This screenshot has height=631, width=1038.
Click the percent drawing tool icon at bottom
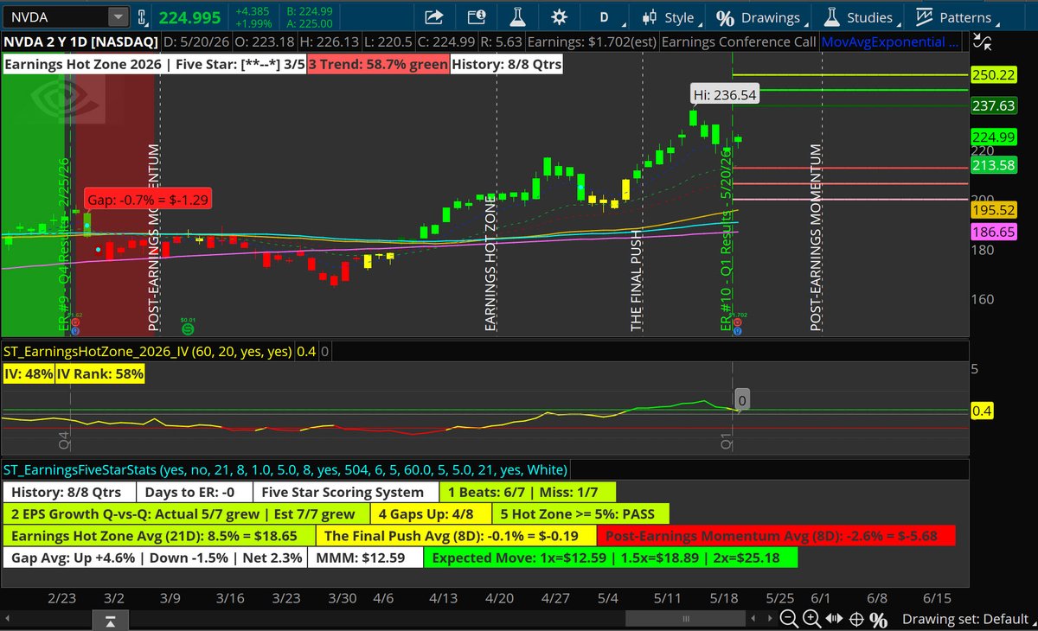coord(879,619)
